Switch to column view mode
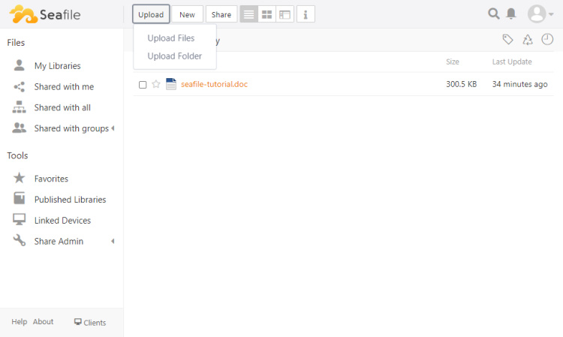Screen dimensions: 563x337 pos(285,14)
